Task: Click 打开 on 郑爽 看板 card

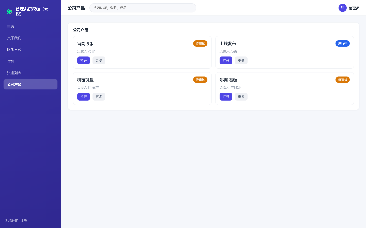Action: click(x=226, y=97)
